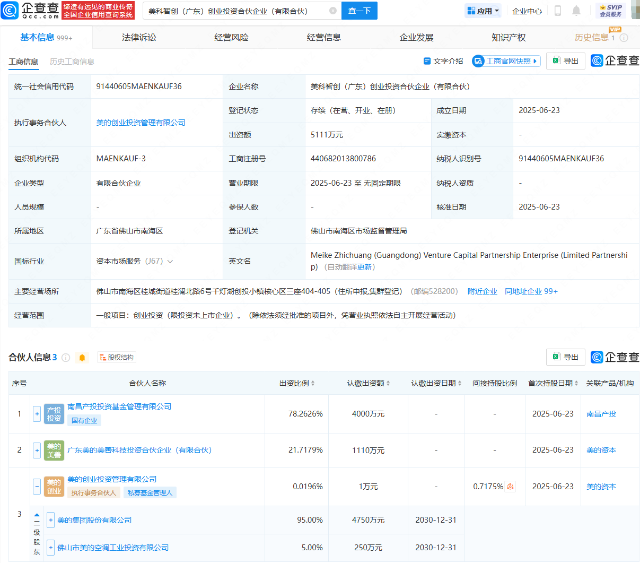Open 美的资本 link in row 3
Image resolution: width=640 pixels, height=563 pixels.
click(x=601, y=487)
